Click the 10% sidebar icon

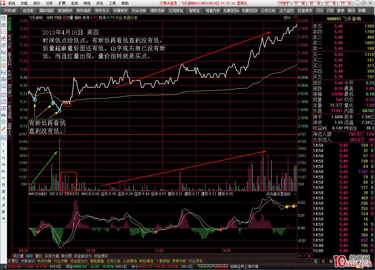coord(4,115)
